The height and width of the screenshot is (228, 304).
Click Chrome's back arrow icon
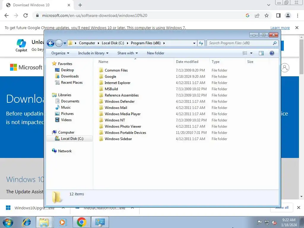click(7, 15)
